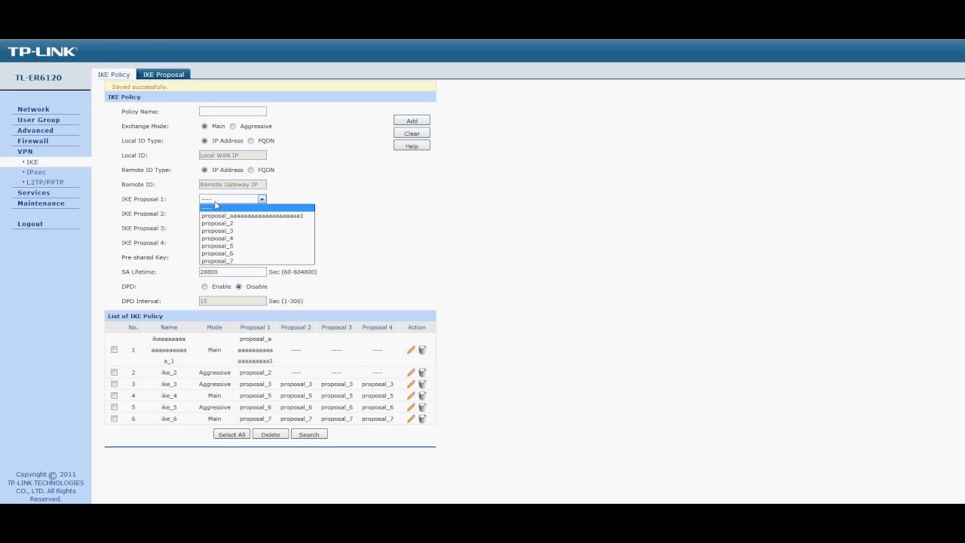This screenshot has width=965, height=543.
Task: Open the VPN menu
Action: tap(25, 152)
